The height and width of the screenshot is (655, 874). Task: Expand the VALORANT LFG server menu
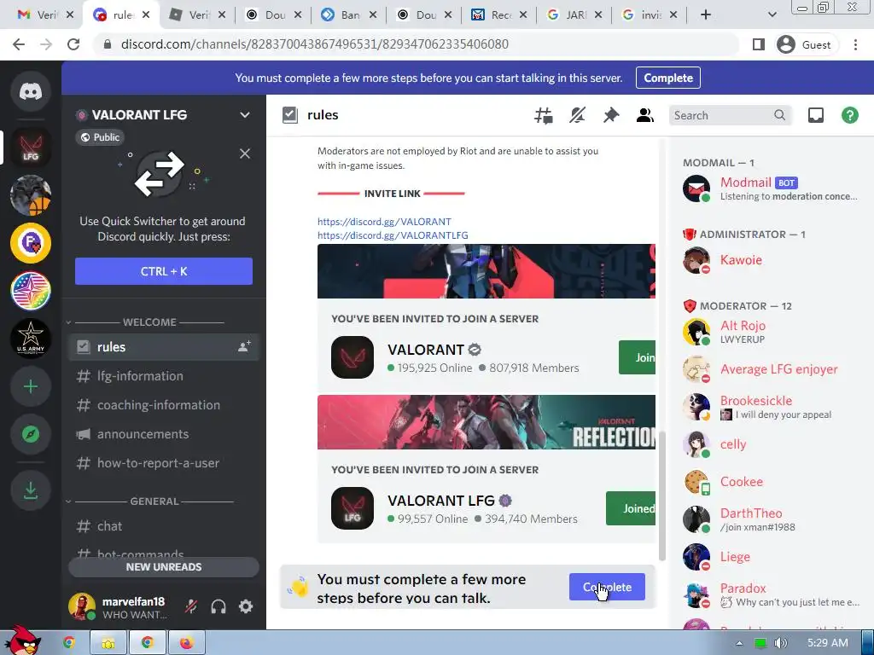(x=245, y=115)
